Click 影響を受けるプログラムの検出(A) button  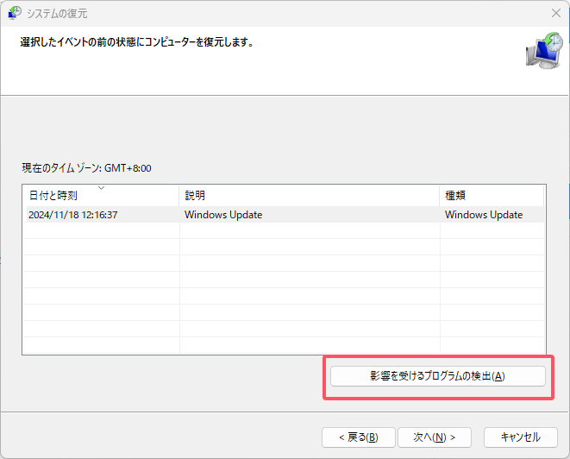(x=438, y=376)
